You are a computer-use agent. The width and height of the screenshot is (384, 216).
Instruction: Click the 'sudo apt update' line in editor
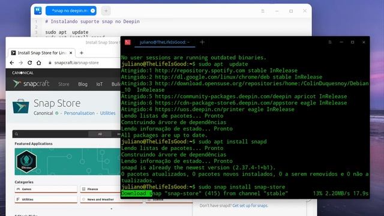click(67, 32)
